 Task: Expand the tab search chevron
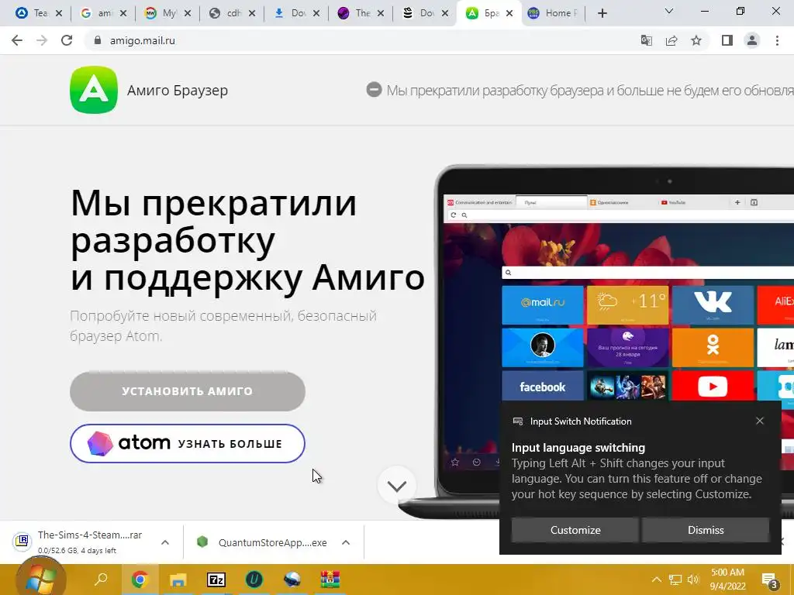pyautogui.click(x=669, y=11)
